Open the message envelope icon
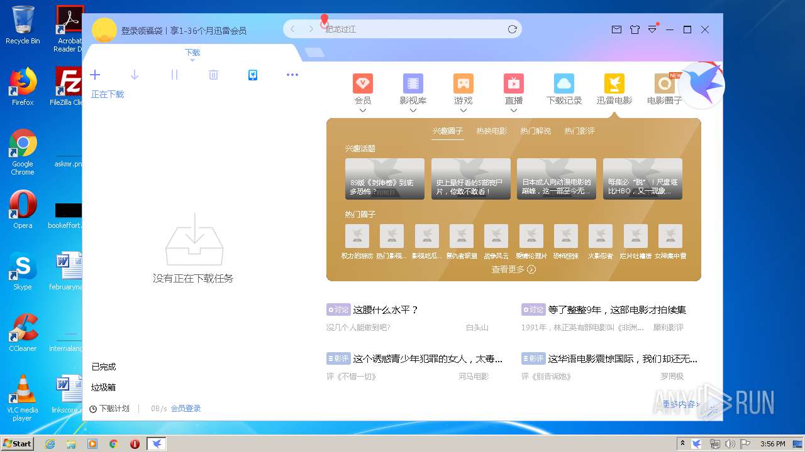The width and height of the screenshot is (805, 452). (x=616, y=30)
